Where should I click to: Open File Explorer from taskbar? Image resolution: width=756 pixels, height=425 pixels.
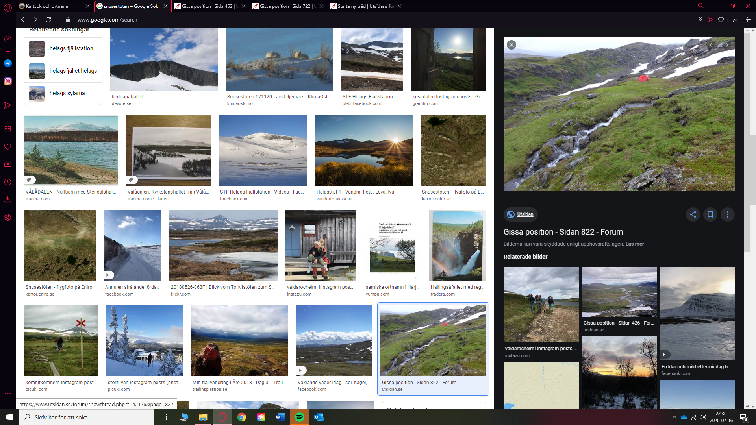[203, 417]
